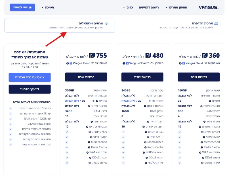The height and width of the screenshot is (184, 227).
Task: Click help icon next to חומת אש WAF in ₪755 plan
Action: tap(87, 152)
